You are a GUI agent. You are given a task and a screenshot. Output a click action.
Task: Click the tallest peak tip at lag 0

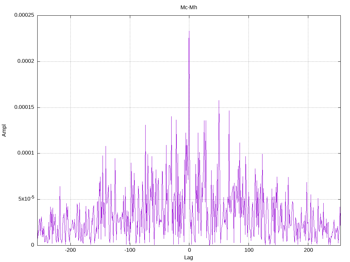click(189, 31)
